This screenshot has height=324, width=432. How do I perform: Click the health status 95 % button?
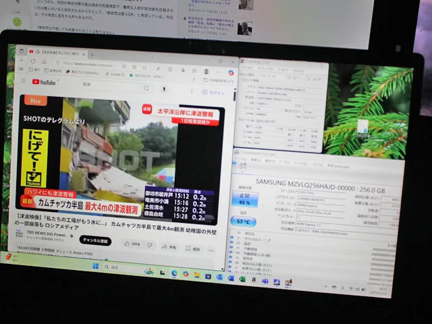(x=244, y=199)
